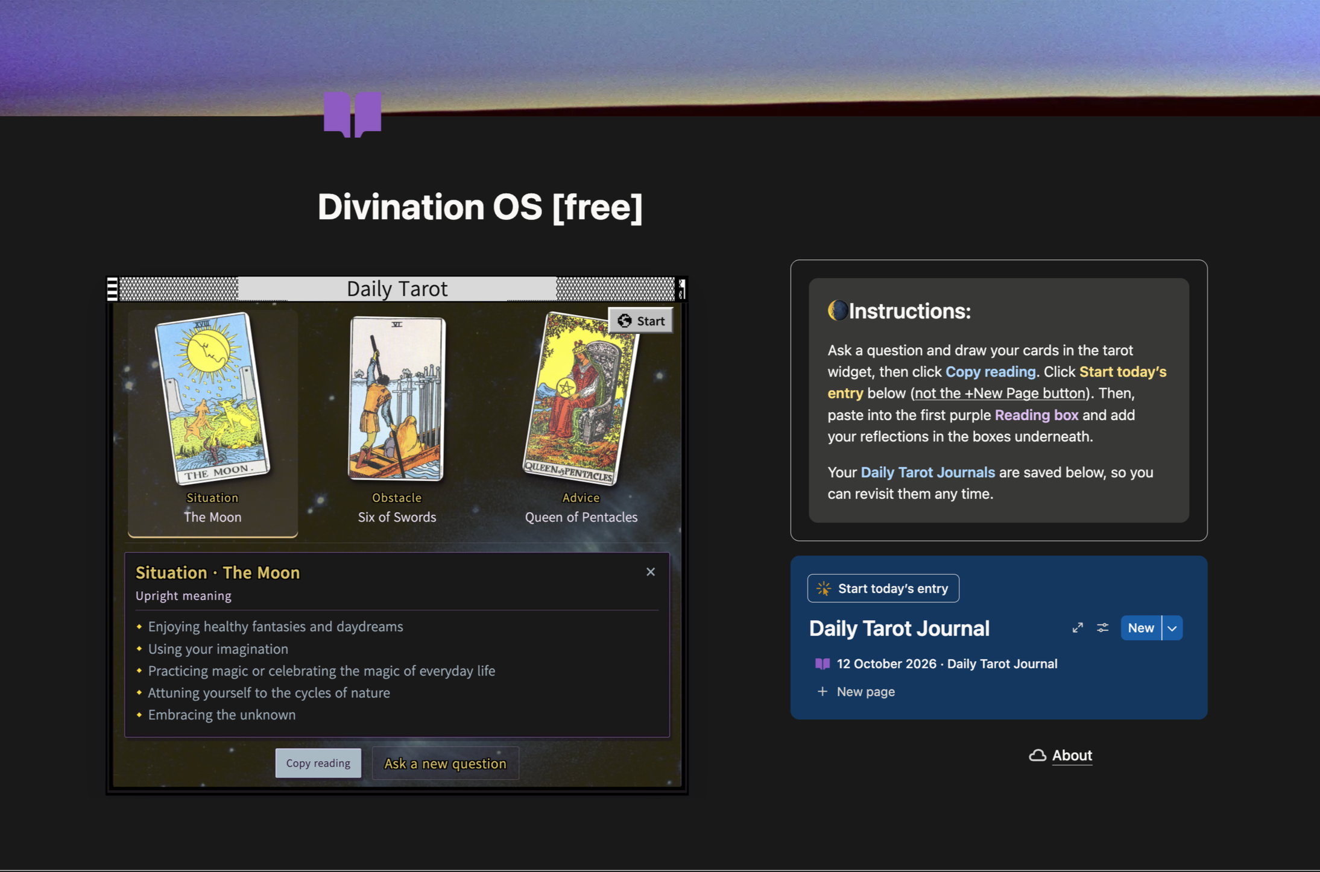Click the Daily Tarot Journals link in the instructions
The width and height of the screenshot is (1320, 872).
pyautogui.click(x=927, y=472)
